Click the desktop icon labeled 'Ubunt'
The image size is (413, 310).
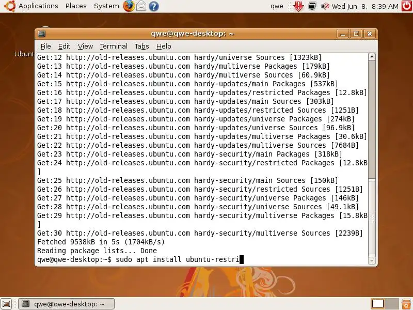click(x=24, y=54)
